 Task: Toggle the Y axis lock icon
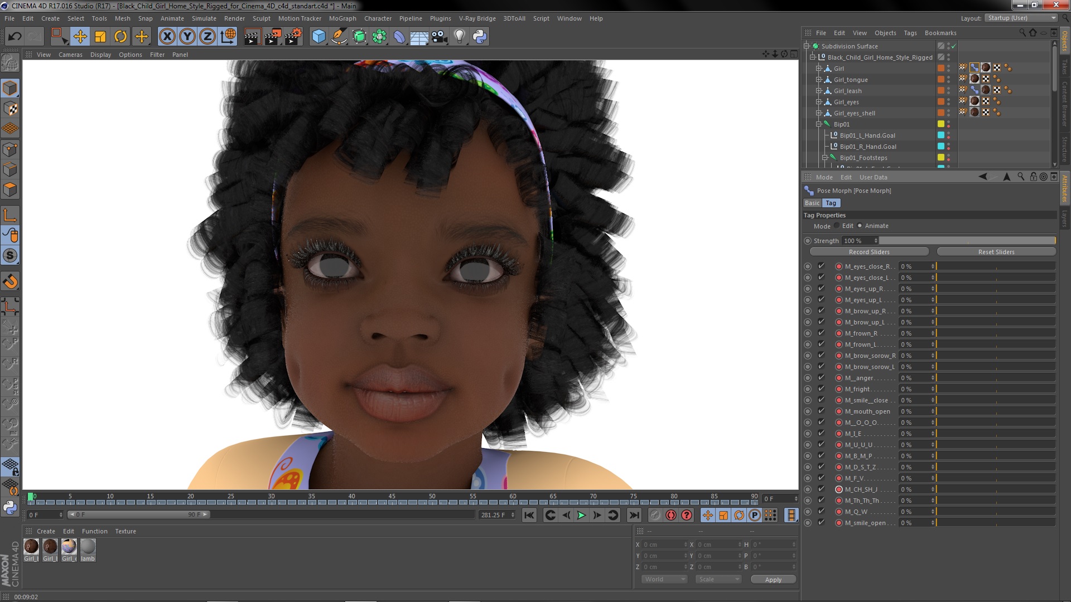click(x=187, y=37)
